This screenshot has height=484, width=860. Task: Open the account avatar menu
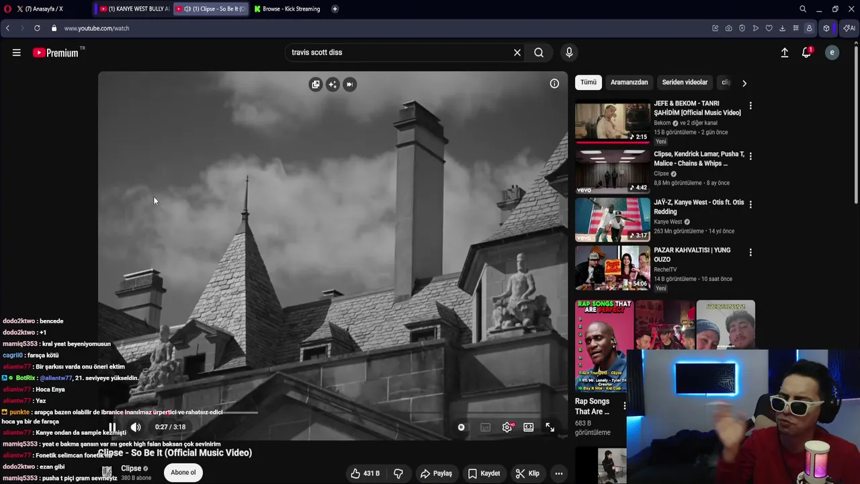[x=832, y=52]
